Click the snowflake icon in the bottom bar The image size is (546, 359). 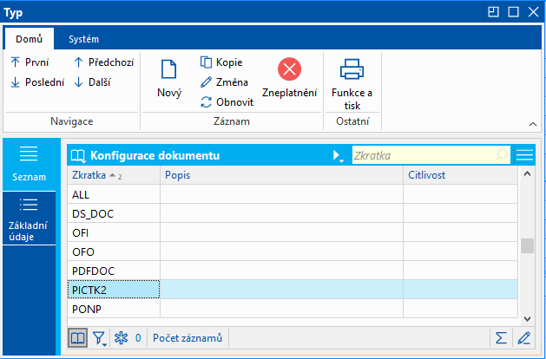pyautogui.click(x=122, y=337)
